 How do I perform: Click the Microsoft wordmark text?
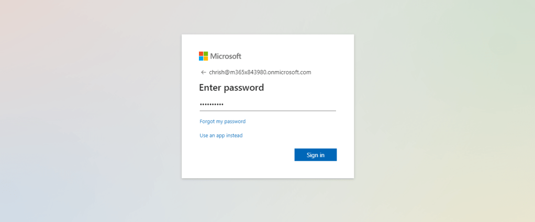click(226, 56)
